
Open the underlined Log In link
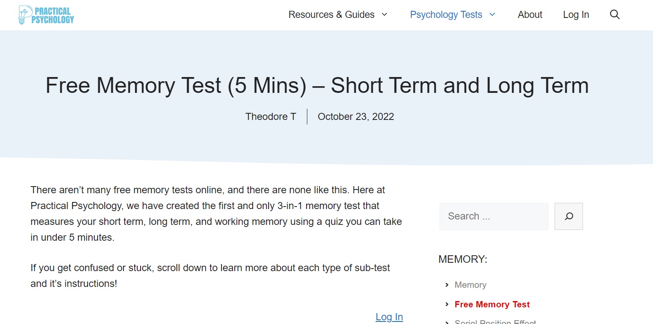coord(389,317)
